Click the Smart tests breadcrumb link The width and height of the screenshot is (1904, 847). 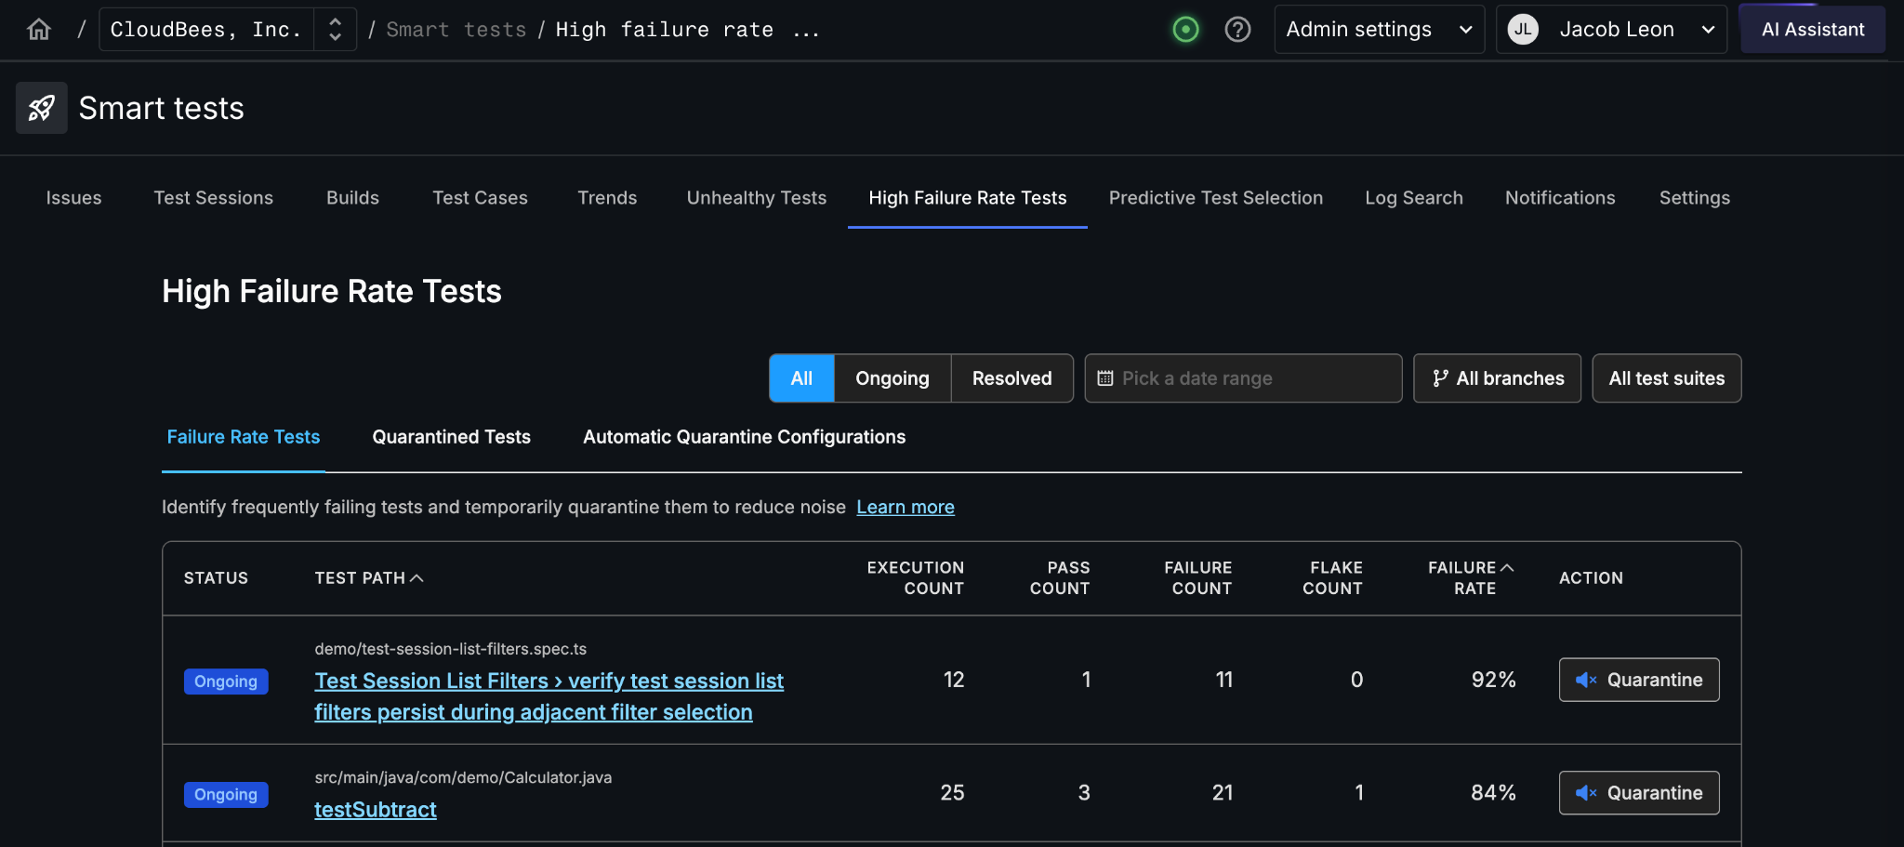tap(456, 30)
